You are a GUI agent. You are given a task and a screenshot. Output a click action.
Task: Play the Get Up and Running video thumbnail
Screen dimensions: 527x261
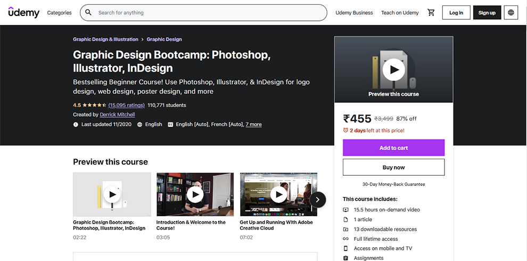tap(278, 194)
